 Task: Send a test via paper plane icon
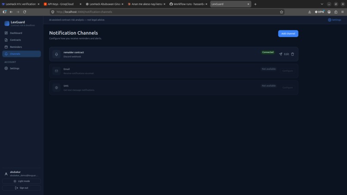click(x=280, y=54)
